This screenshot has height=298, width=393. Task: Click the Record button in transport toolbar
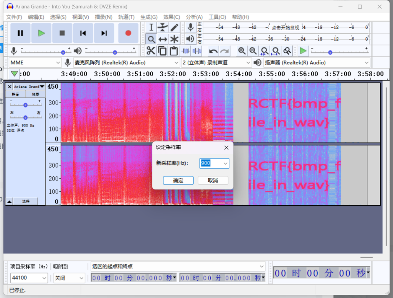point(128,33)
